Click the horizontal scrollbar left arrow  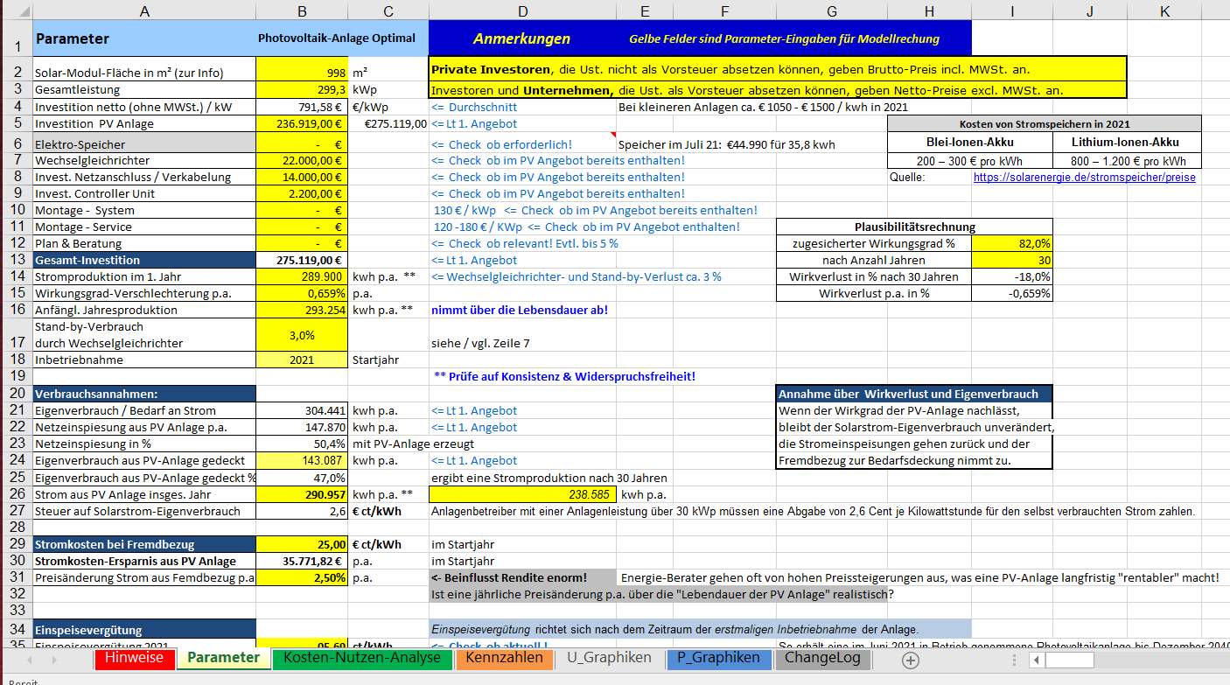pyautogui.click(x=1037, y=661)
